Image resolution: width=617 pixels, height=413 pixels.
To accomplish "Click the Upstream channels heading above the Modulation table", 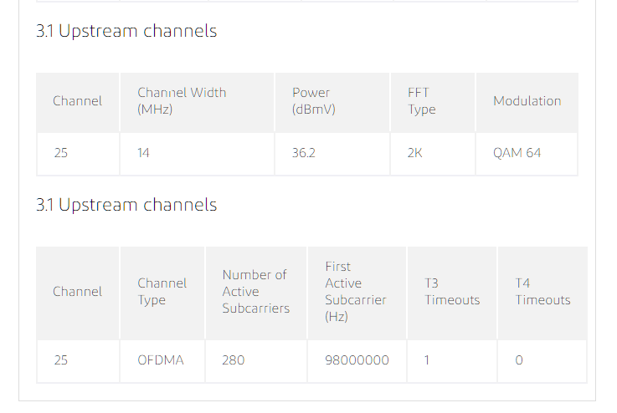I will (126, 32).
